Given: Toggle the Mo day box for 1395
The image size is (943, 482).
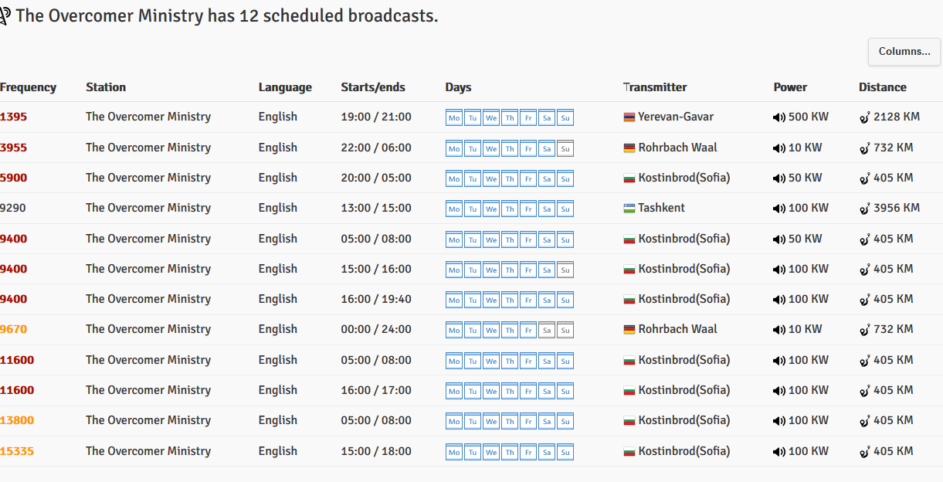Looking at the screenshot, I should 454,117.
